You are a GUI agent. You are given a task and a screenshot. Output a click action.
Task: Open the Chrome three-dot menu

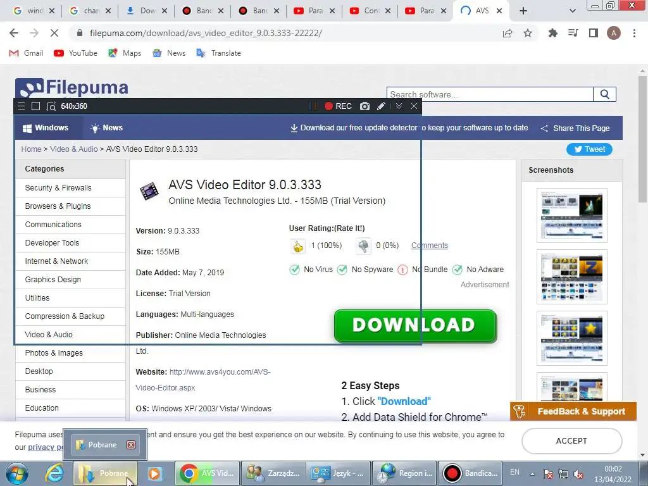pos(634,33)
